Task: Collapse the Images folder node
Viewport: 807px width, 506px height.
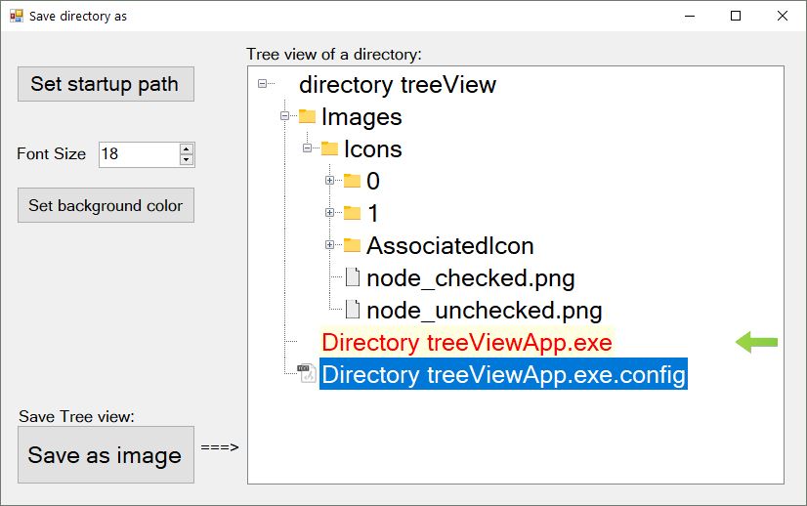Action: [284, 116]
